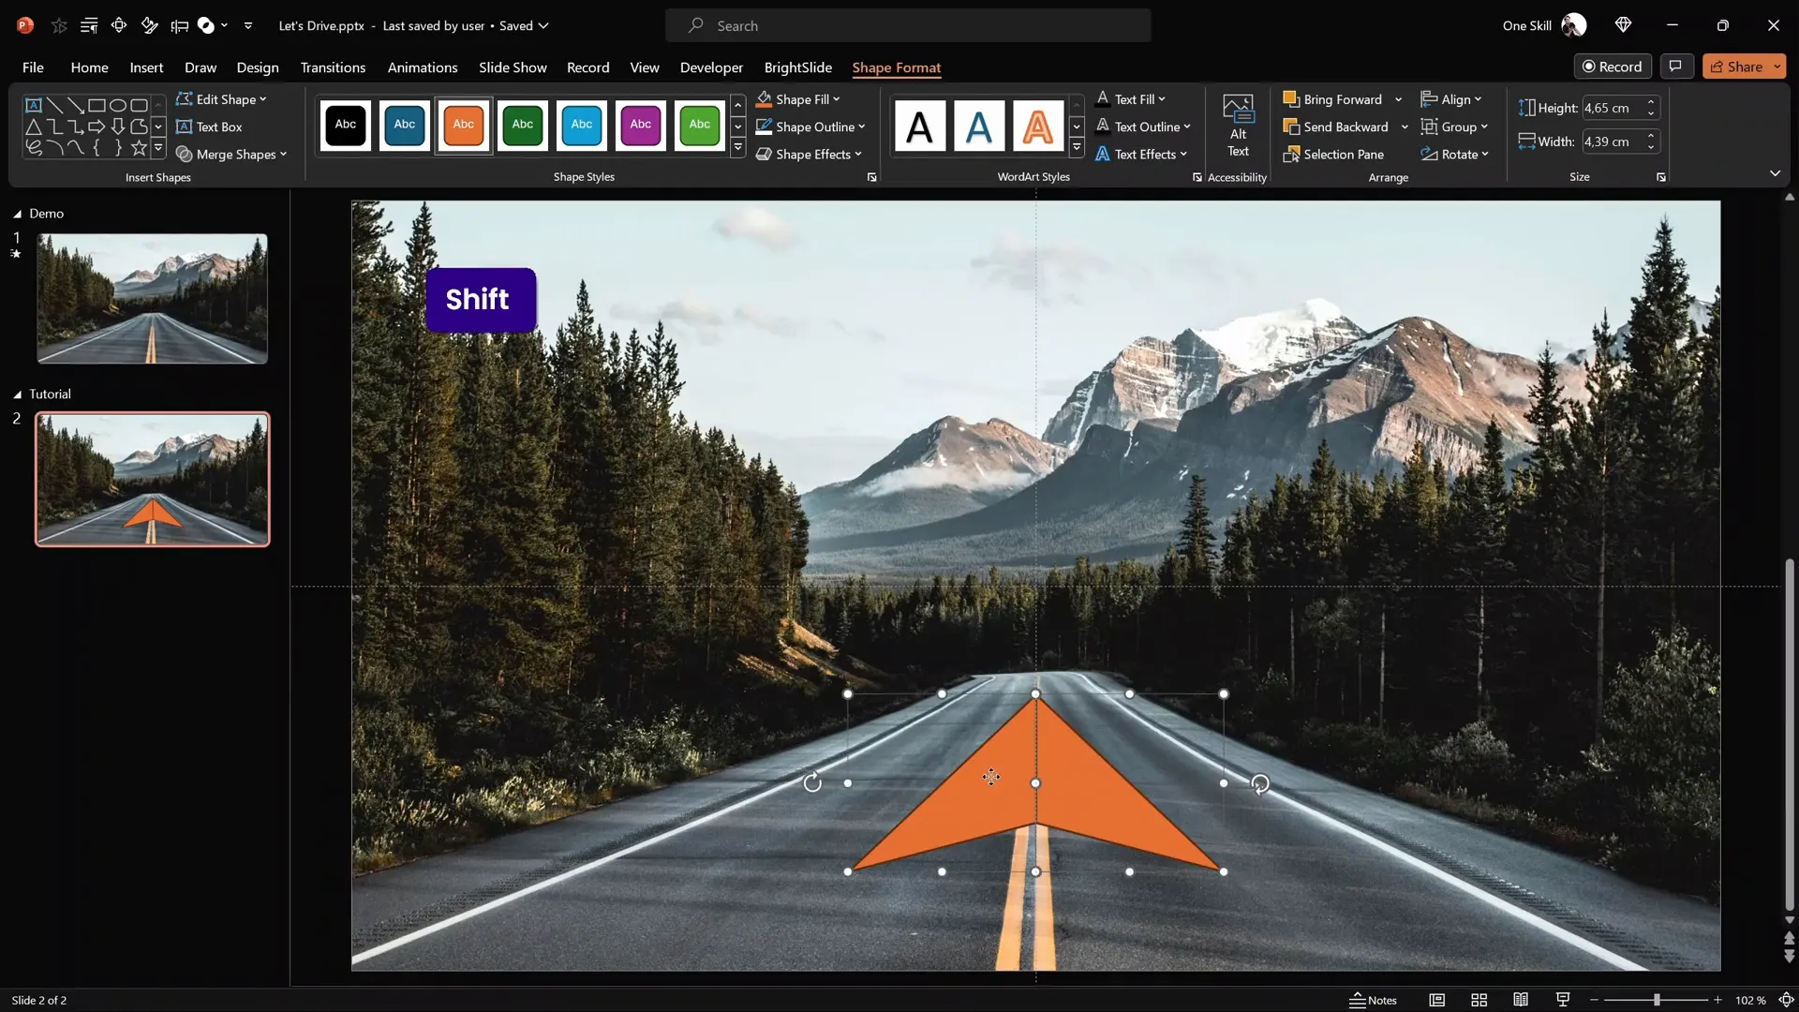
Task: Click the Share button
Action: (1736, 67)
